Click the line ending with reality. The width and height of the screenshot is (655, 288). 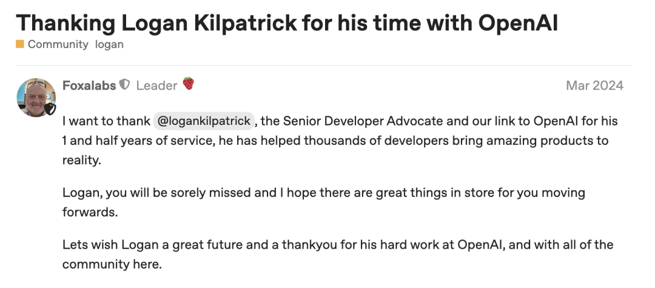(81, 160)
